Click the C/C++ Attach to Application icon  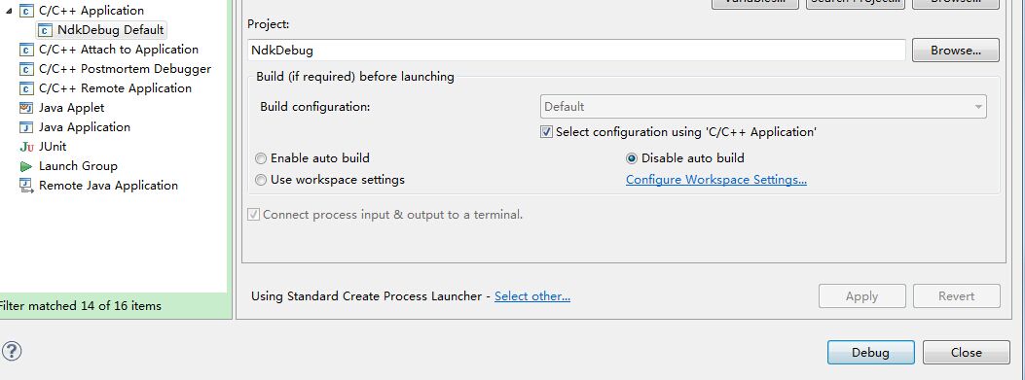pos(26,50)
